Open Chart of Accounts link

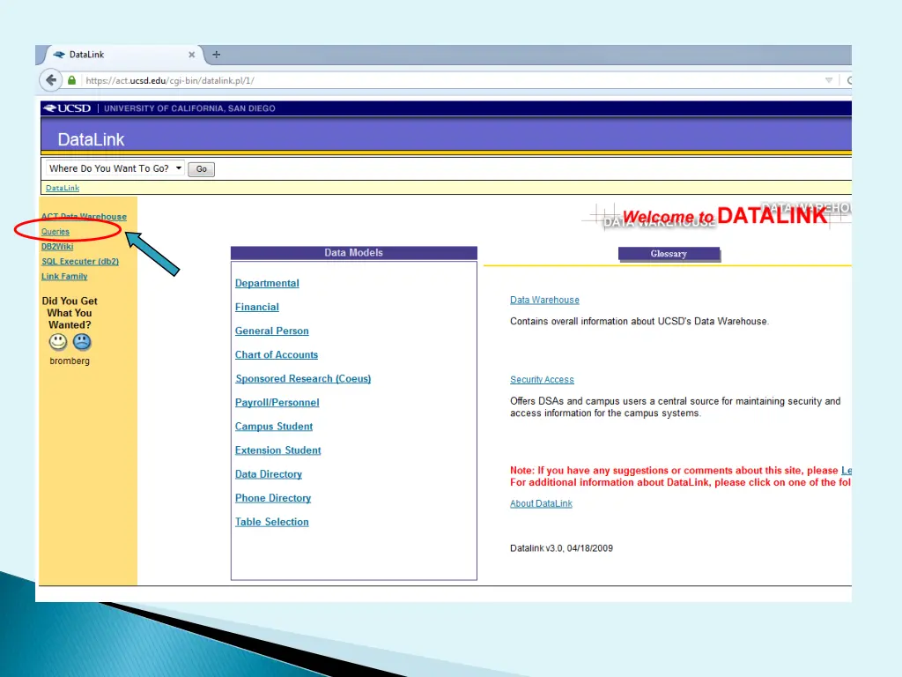pyautogui.click(x=277, y=354)
